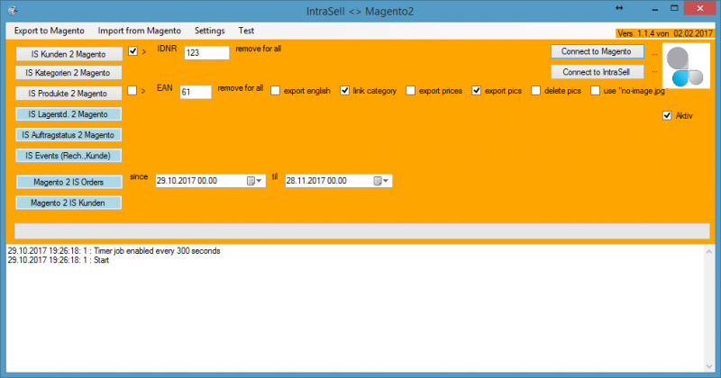Open Export to Magento menu

(x=50, y=31)
